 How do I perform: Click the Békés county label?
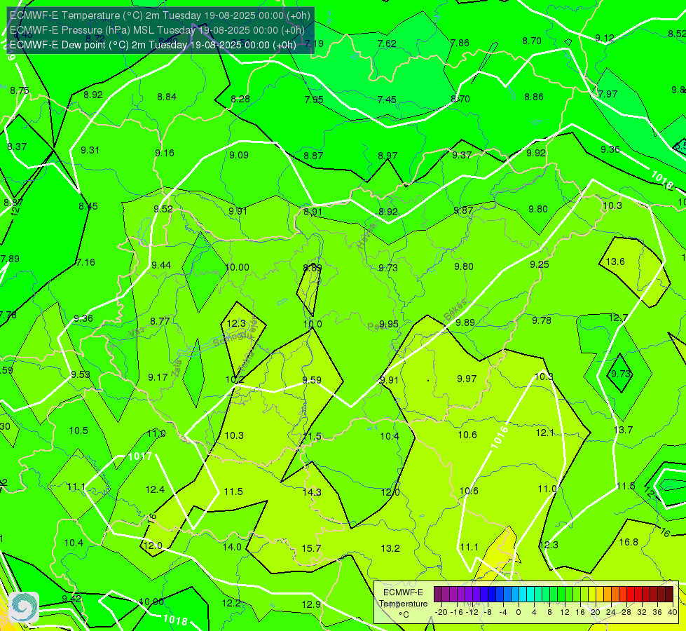tap(456, 309)
